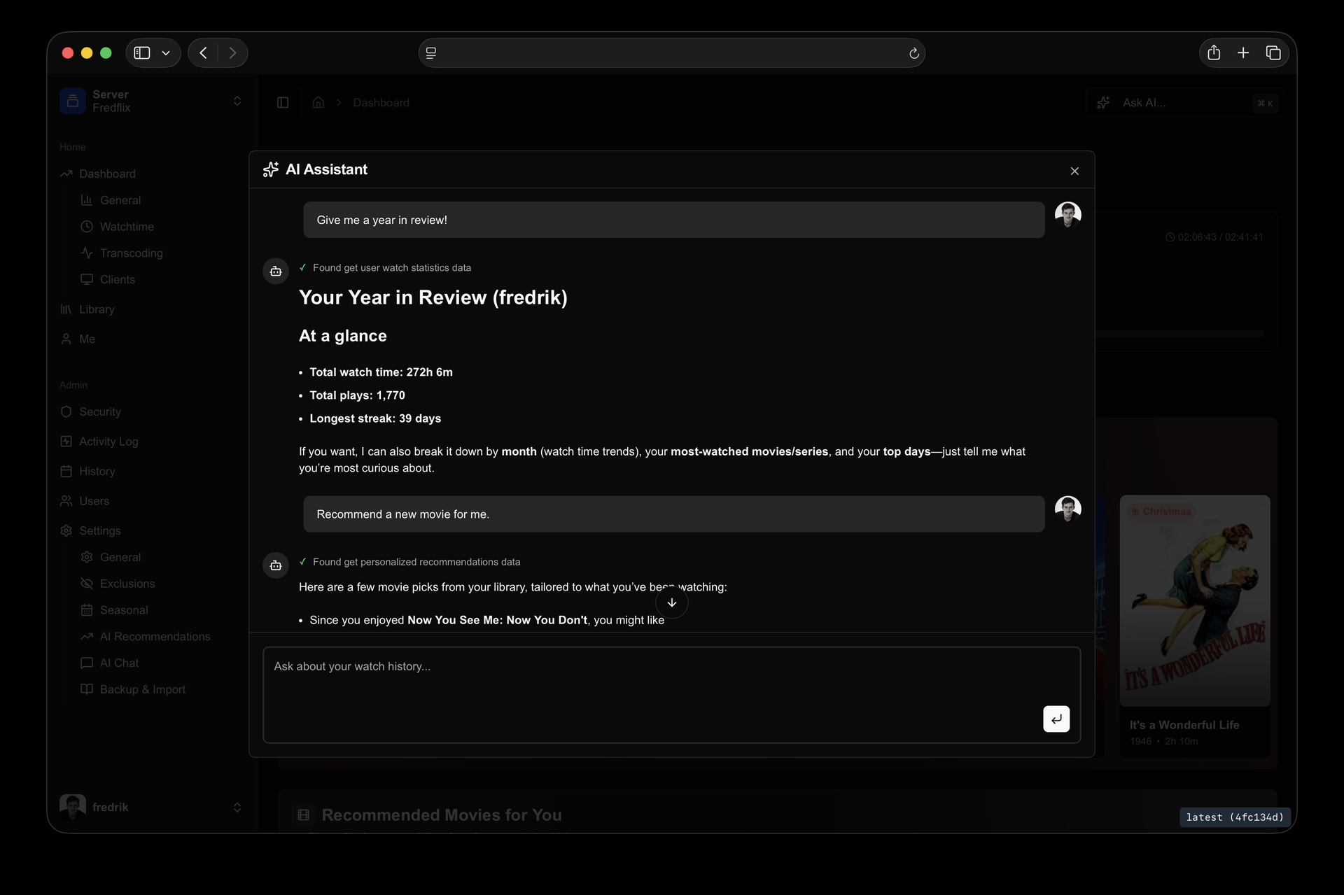
Task: Open the Ask AI search box
Action: (x=1183, y=103)
